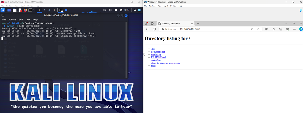Open Edge Settings and more menu
This screenshot has width=303, height=113.
[294, 29]
